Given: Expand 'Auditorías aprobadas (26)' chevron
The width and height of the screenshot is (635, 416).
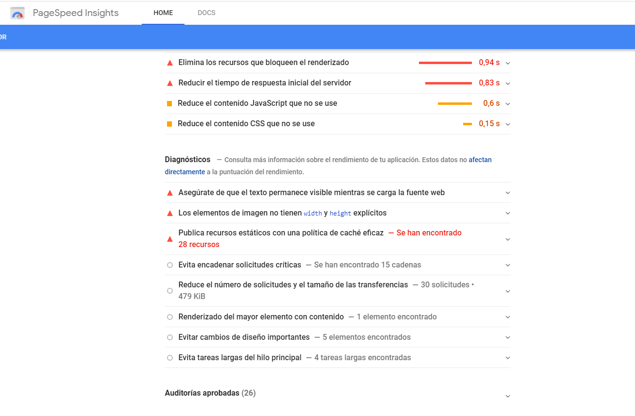Looking at the screenshot, I should (x=508, y=396).
